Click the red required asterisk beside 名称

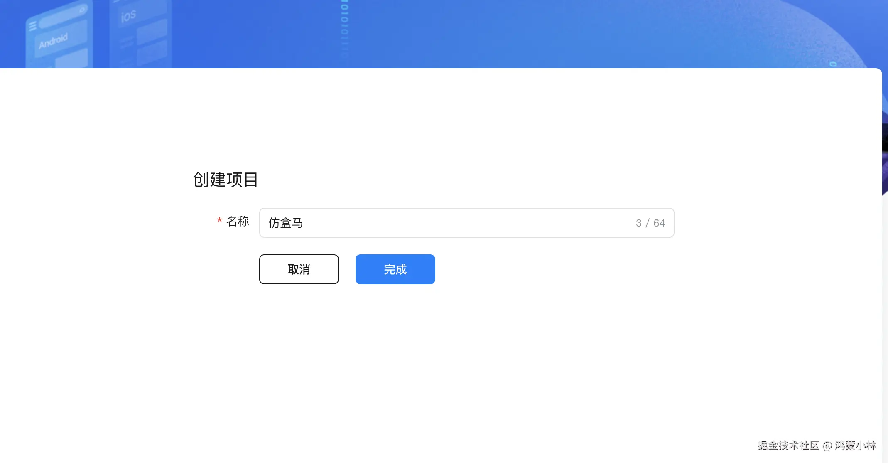click(219, 221)
